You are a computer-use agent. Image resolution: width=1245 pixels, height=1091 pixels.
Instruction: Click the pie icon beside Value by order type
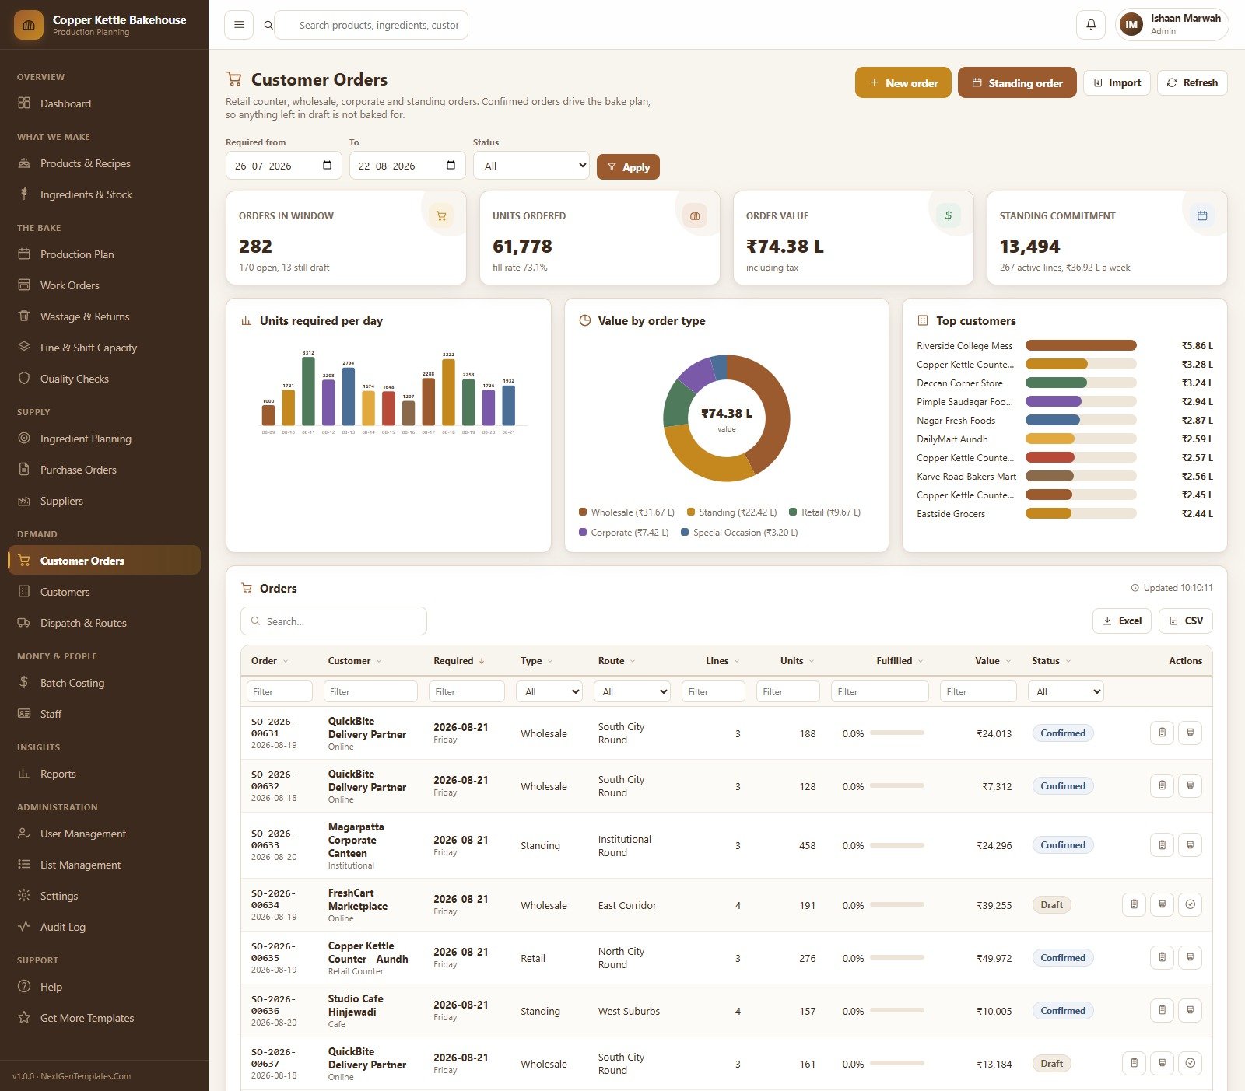coord(585,320)
